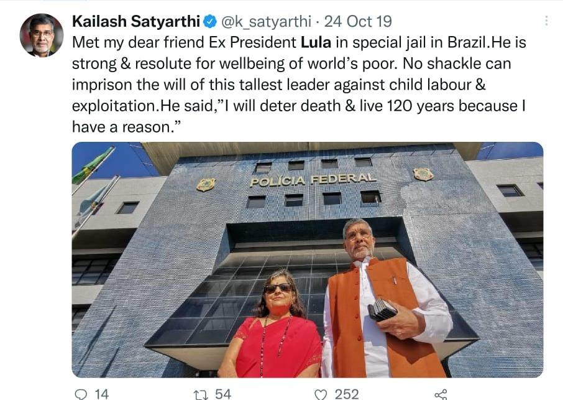This screenshot has height=400, width=563.
Task: Click the bold Lula keyword
Action: pyautogui.click(x=316, y=42)
